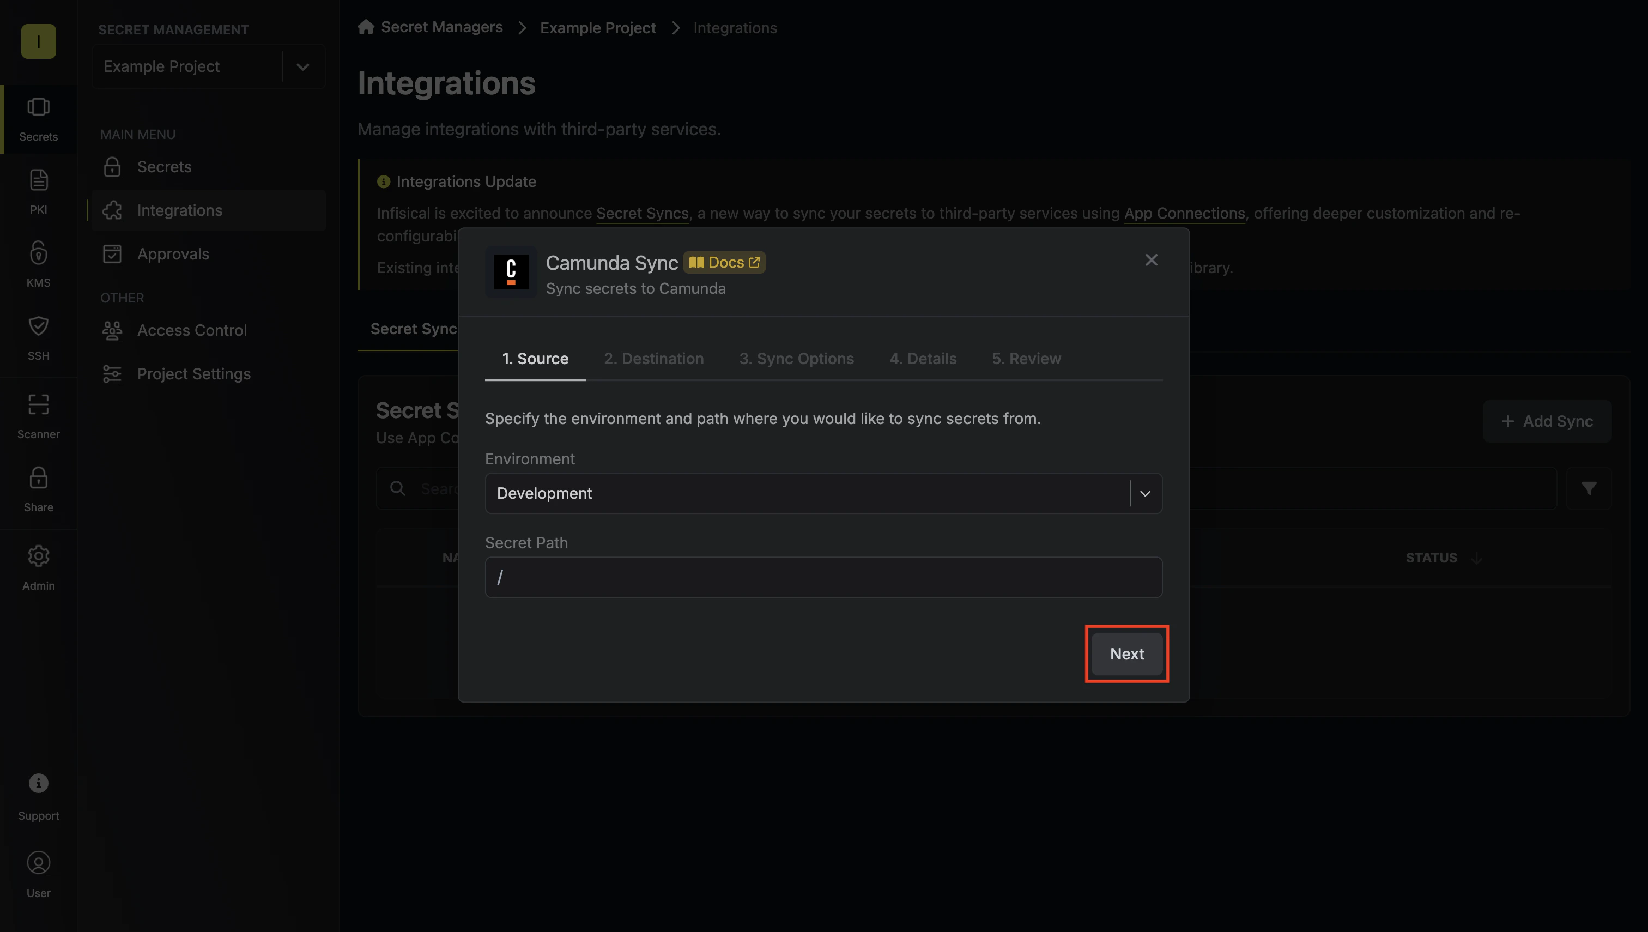Open the KMS section in left rail
1648x932 pixels.
coord(38,265)
